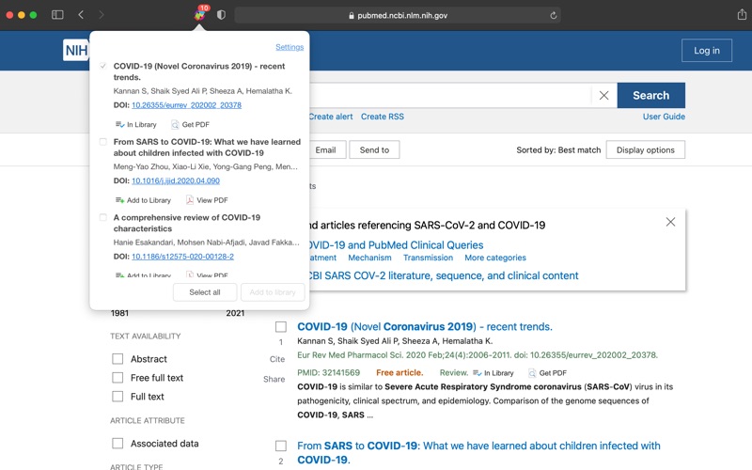752x470 pixels.
Task: Click Get PDF in first search result row
Action: [x=547, y=372]
